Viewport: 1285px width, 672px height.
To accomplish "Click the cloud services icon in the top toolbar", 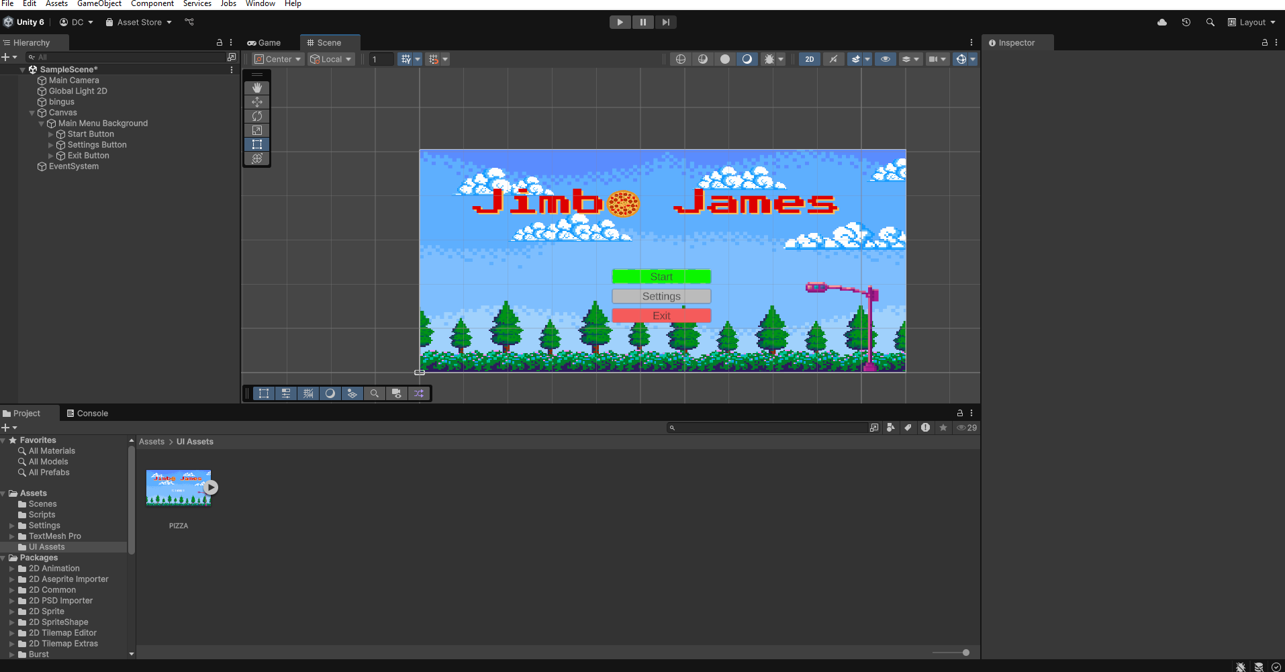I will tap(1161, 22).
